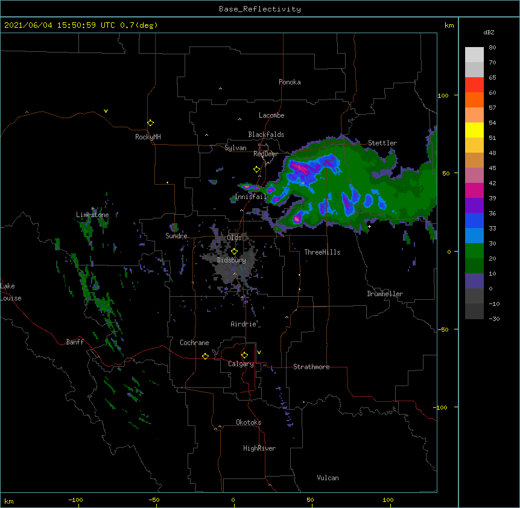
Task: Click the yellow station marker under Cochrane
Action: [x=205, y=356]
